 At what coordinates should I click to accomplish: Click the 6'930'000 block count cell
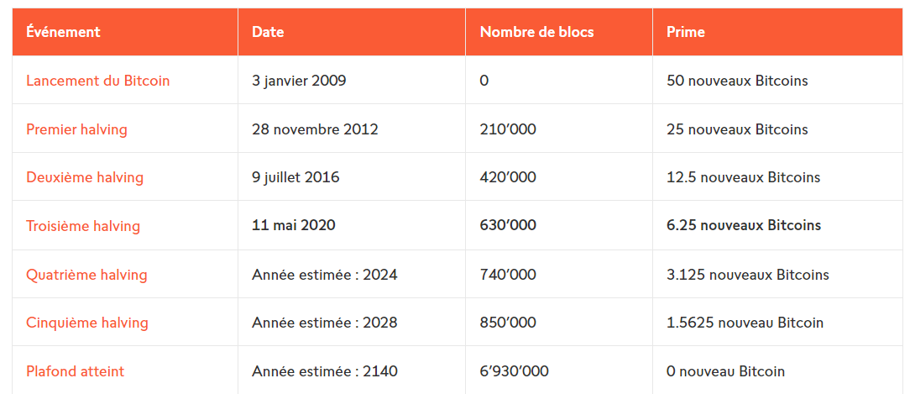(515, 370)
